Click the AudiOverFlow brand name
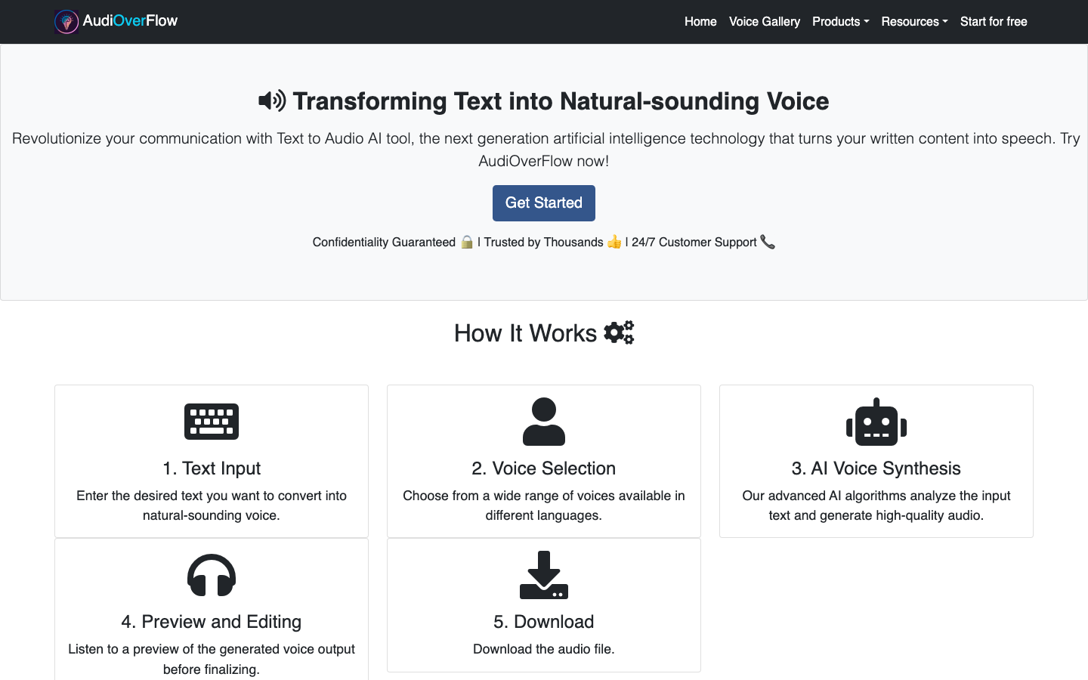 coord(130,21)
